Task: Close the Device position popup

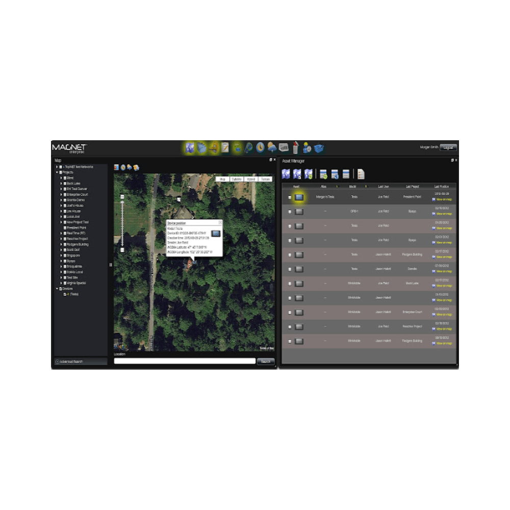Action: pyautogui.click(x=220, y=222)
